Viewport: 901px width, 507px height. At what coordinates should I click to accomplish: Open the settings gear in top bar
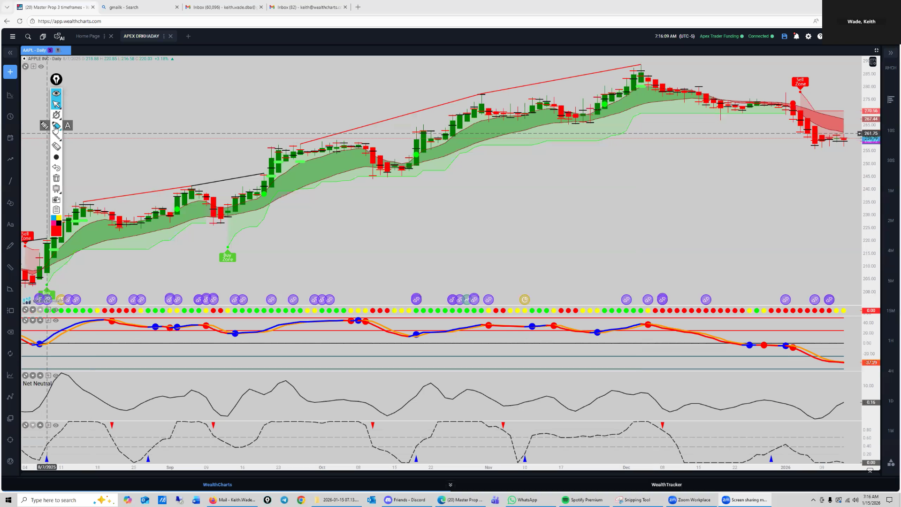(808, 36)
